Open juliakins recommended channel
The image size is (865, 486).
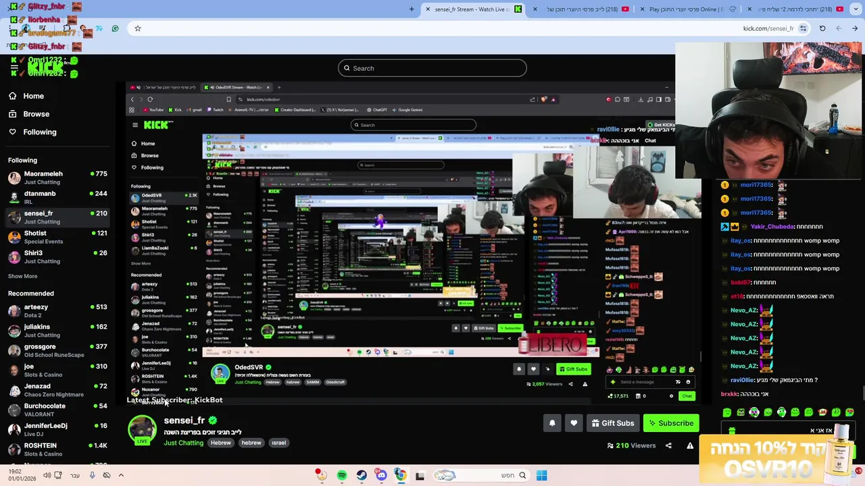coord(57,330)
